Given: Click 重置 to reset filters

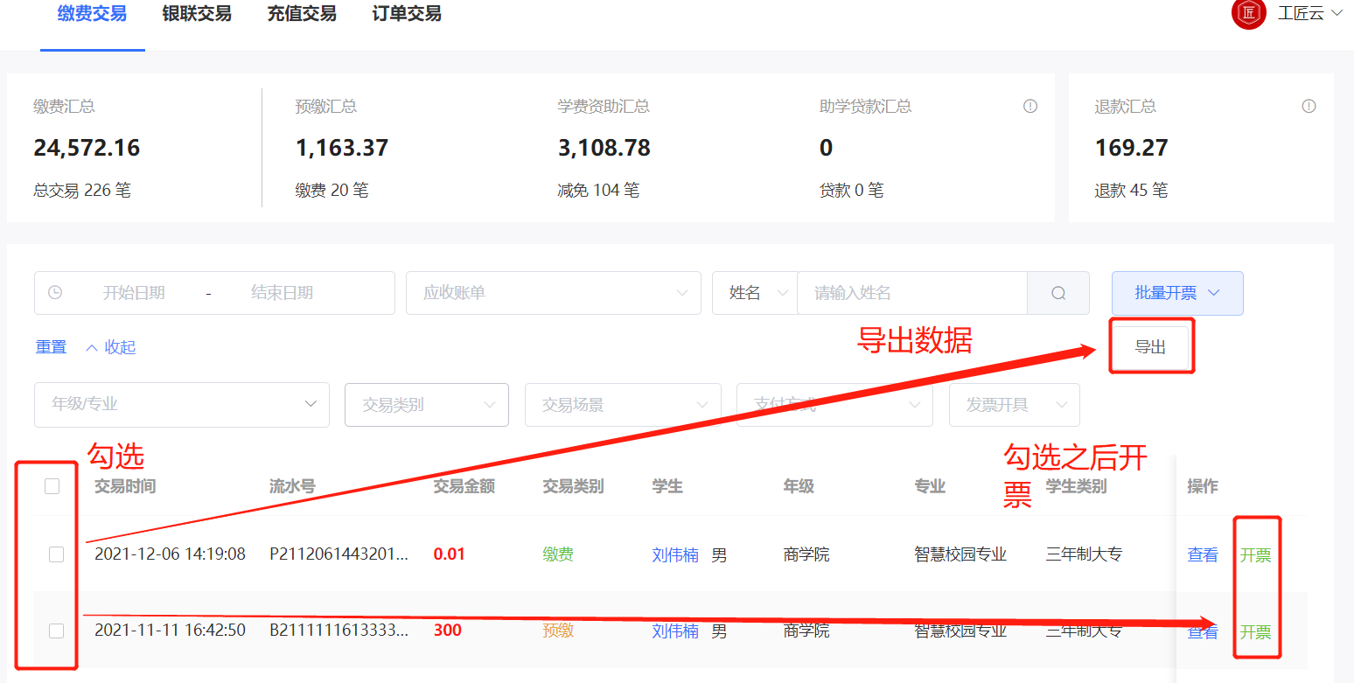Looking at the screenshot, I should click(51, 347).
